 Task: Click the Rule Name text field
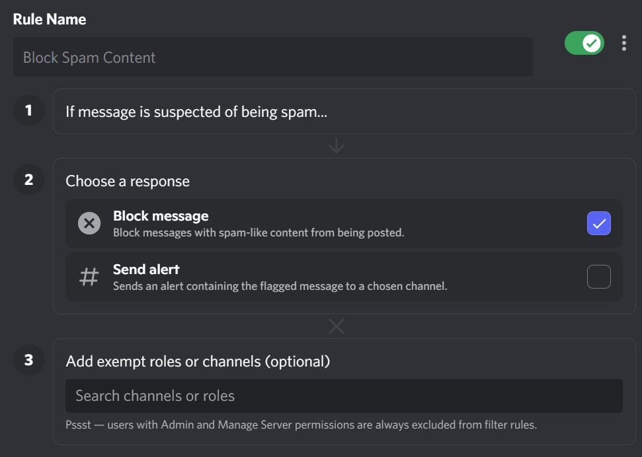(x=272, y=57)
